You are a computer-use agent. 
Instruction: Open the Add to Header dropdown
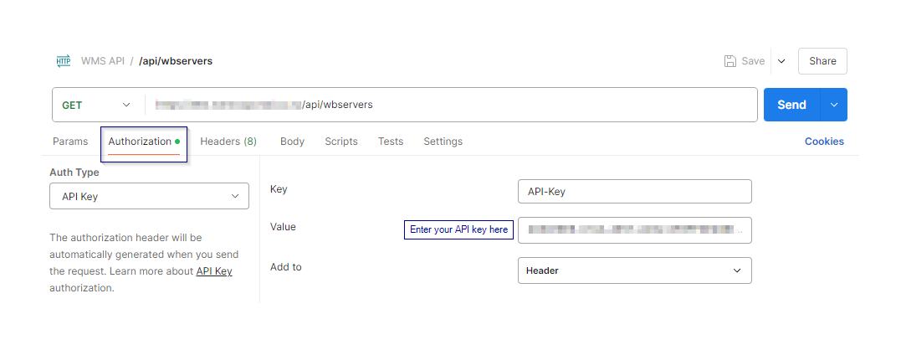coord(634,270)
